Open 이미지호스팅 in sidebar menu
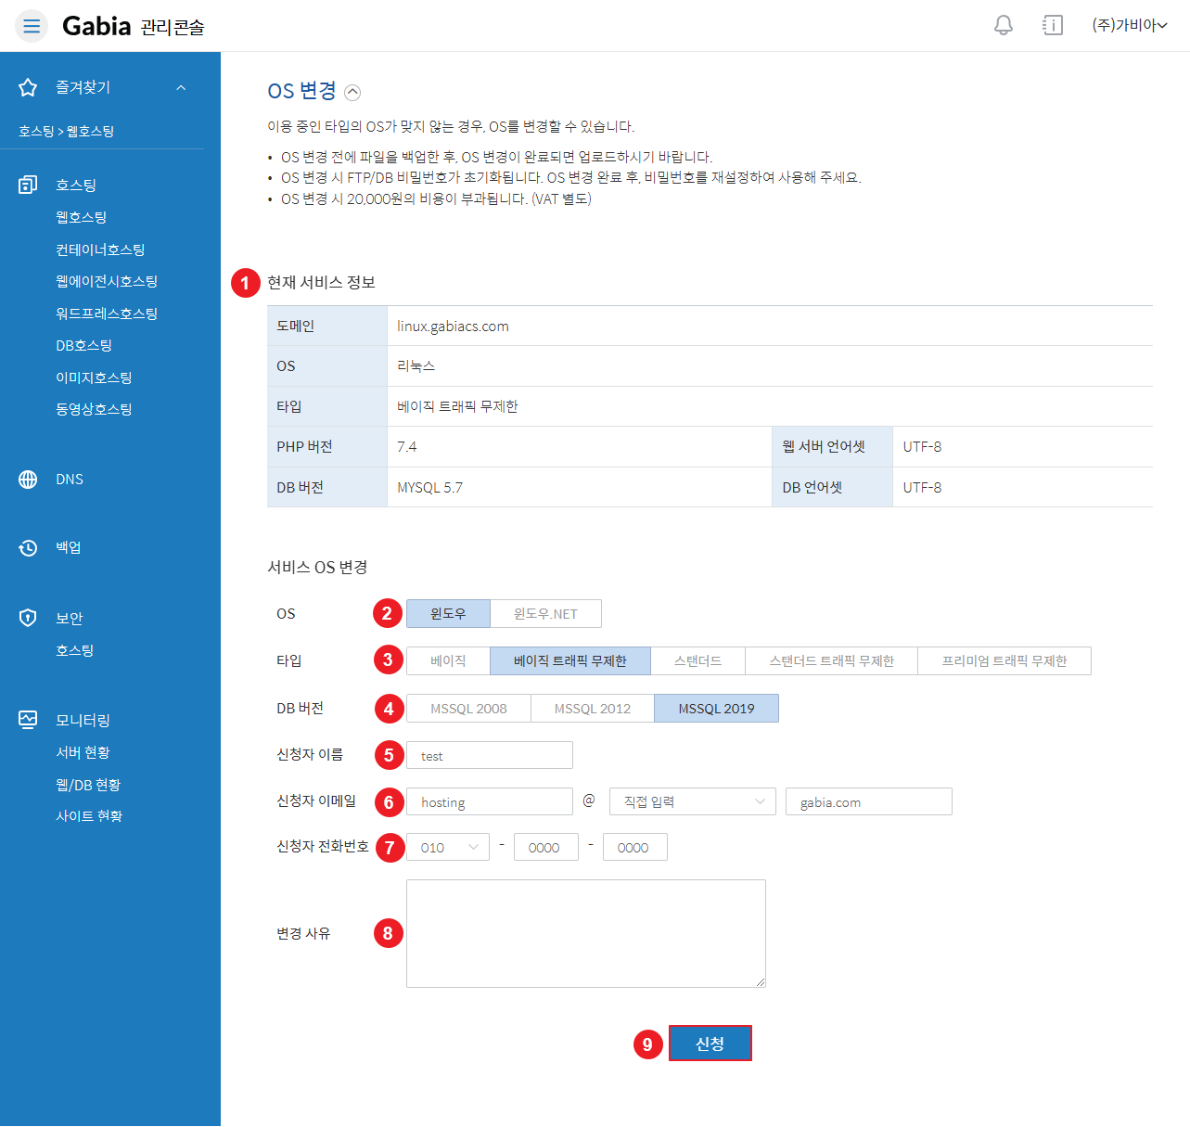1190x1127 pixels. coord(94,378)
